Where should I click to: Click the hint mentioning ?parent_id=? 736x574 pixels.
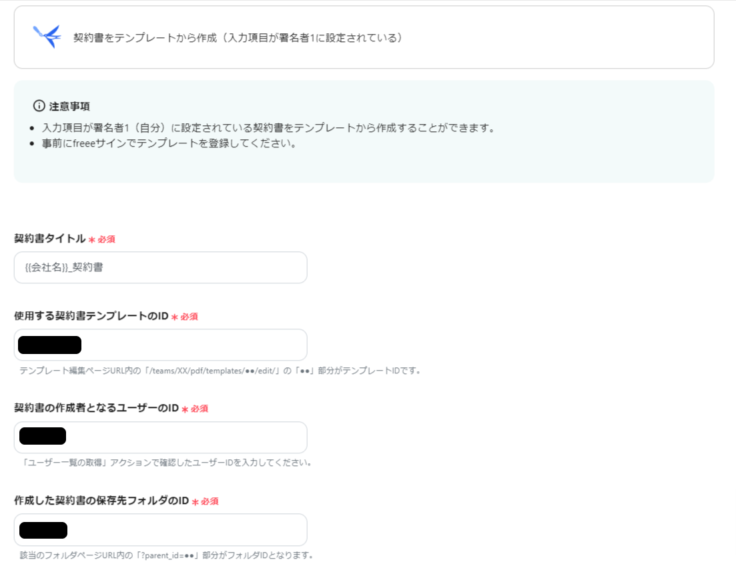167,555
